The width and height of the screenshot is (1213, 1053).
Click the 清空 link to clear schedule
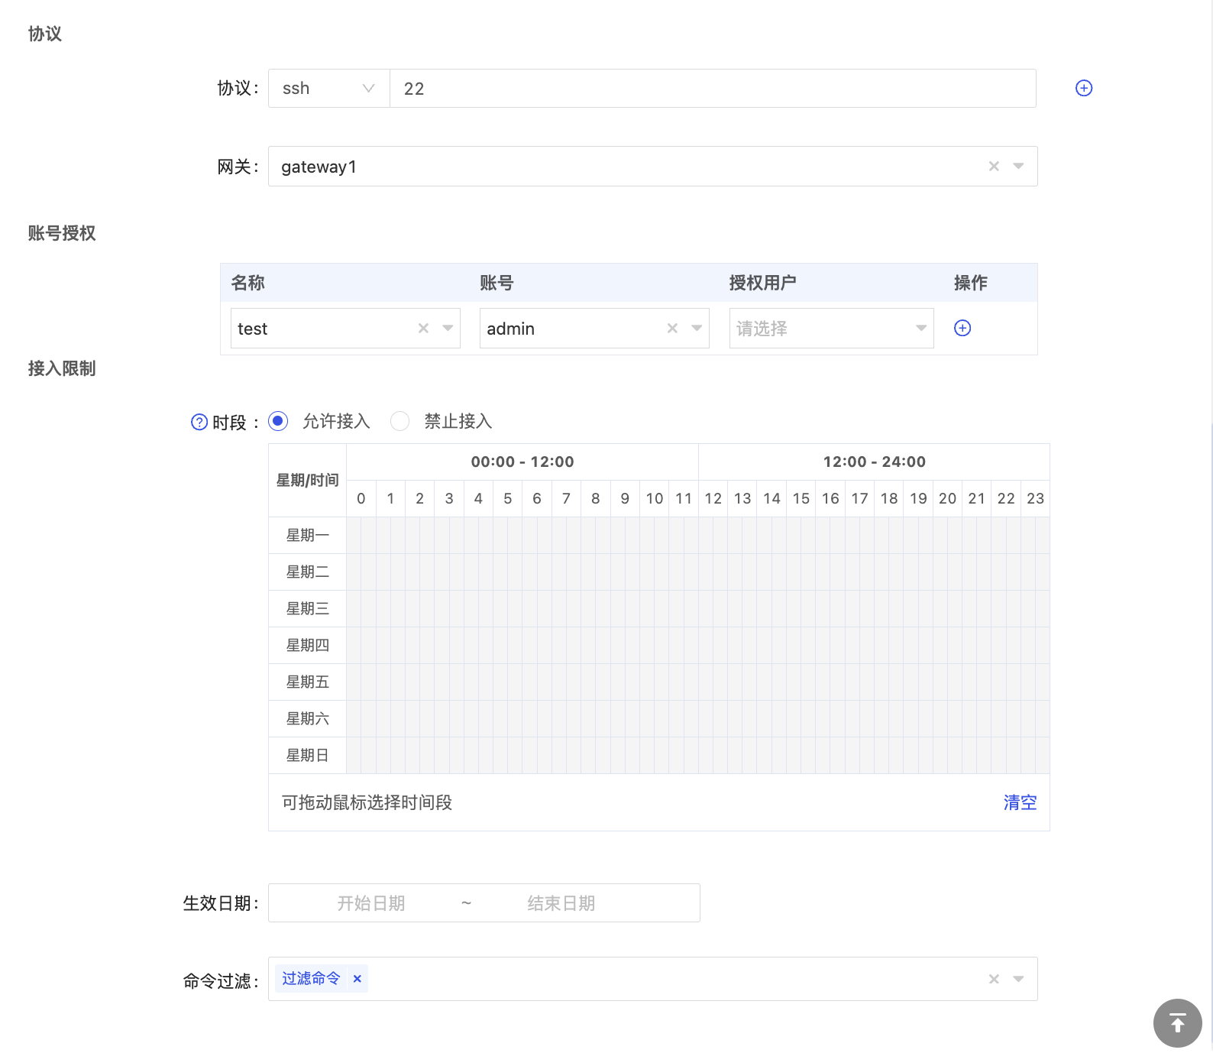pos(1020,802)
